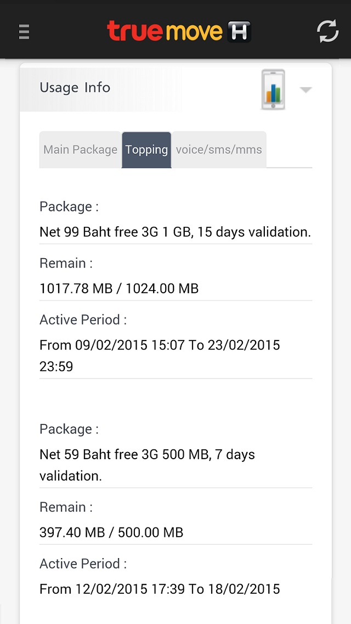The width and height of the screenshot is (351, 624).
Task: Tap the 1017.78 MB remaining value
Action: [x=119, y=288]
